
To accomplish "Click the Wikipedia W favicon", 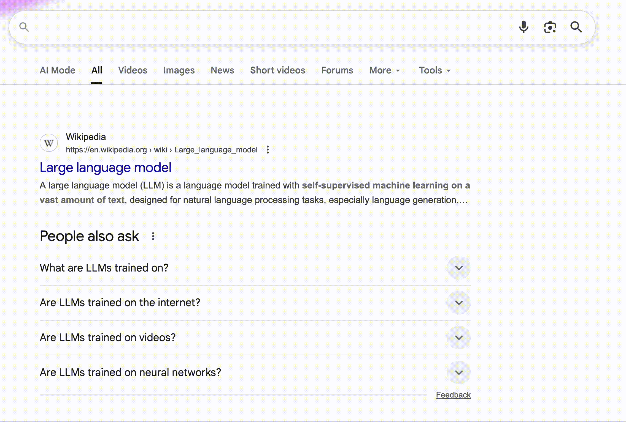I will pos(49,143).
